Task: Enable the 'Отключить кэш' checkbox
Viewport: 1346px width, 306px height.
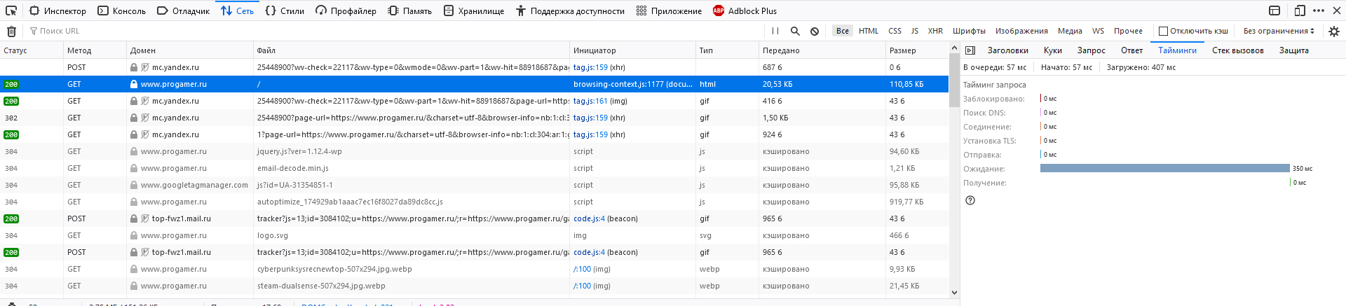Action: pos(1163,31)
